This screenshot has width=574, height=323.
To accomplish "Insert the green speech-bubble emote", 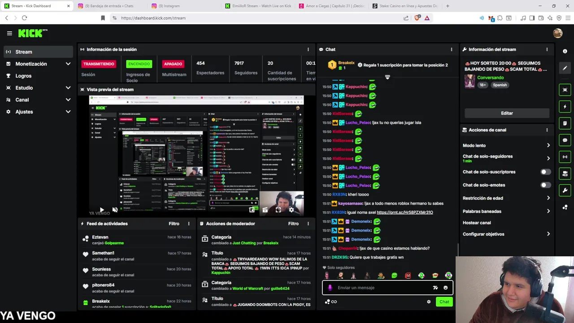I will tap(394, 275).
